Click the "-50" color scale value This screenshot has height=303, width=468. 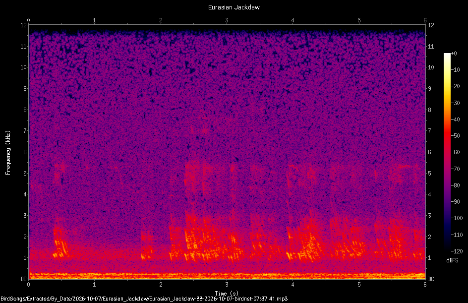point(455,136)
